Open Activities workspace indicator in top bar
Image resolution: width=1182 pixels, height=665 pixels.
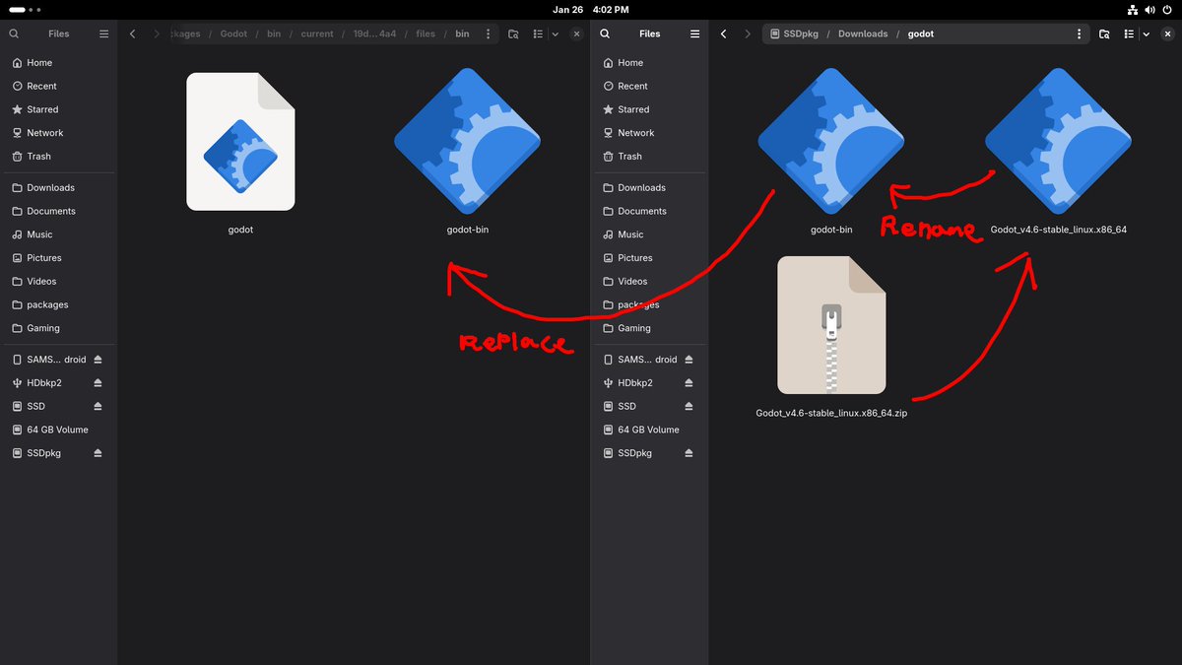tap(23, 9)
